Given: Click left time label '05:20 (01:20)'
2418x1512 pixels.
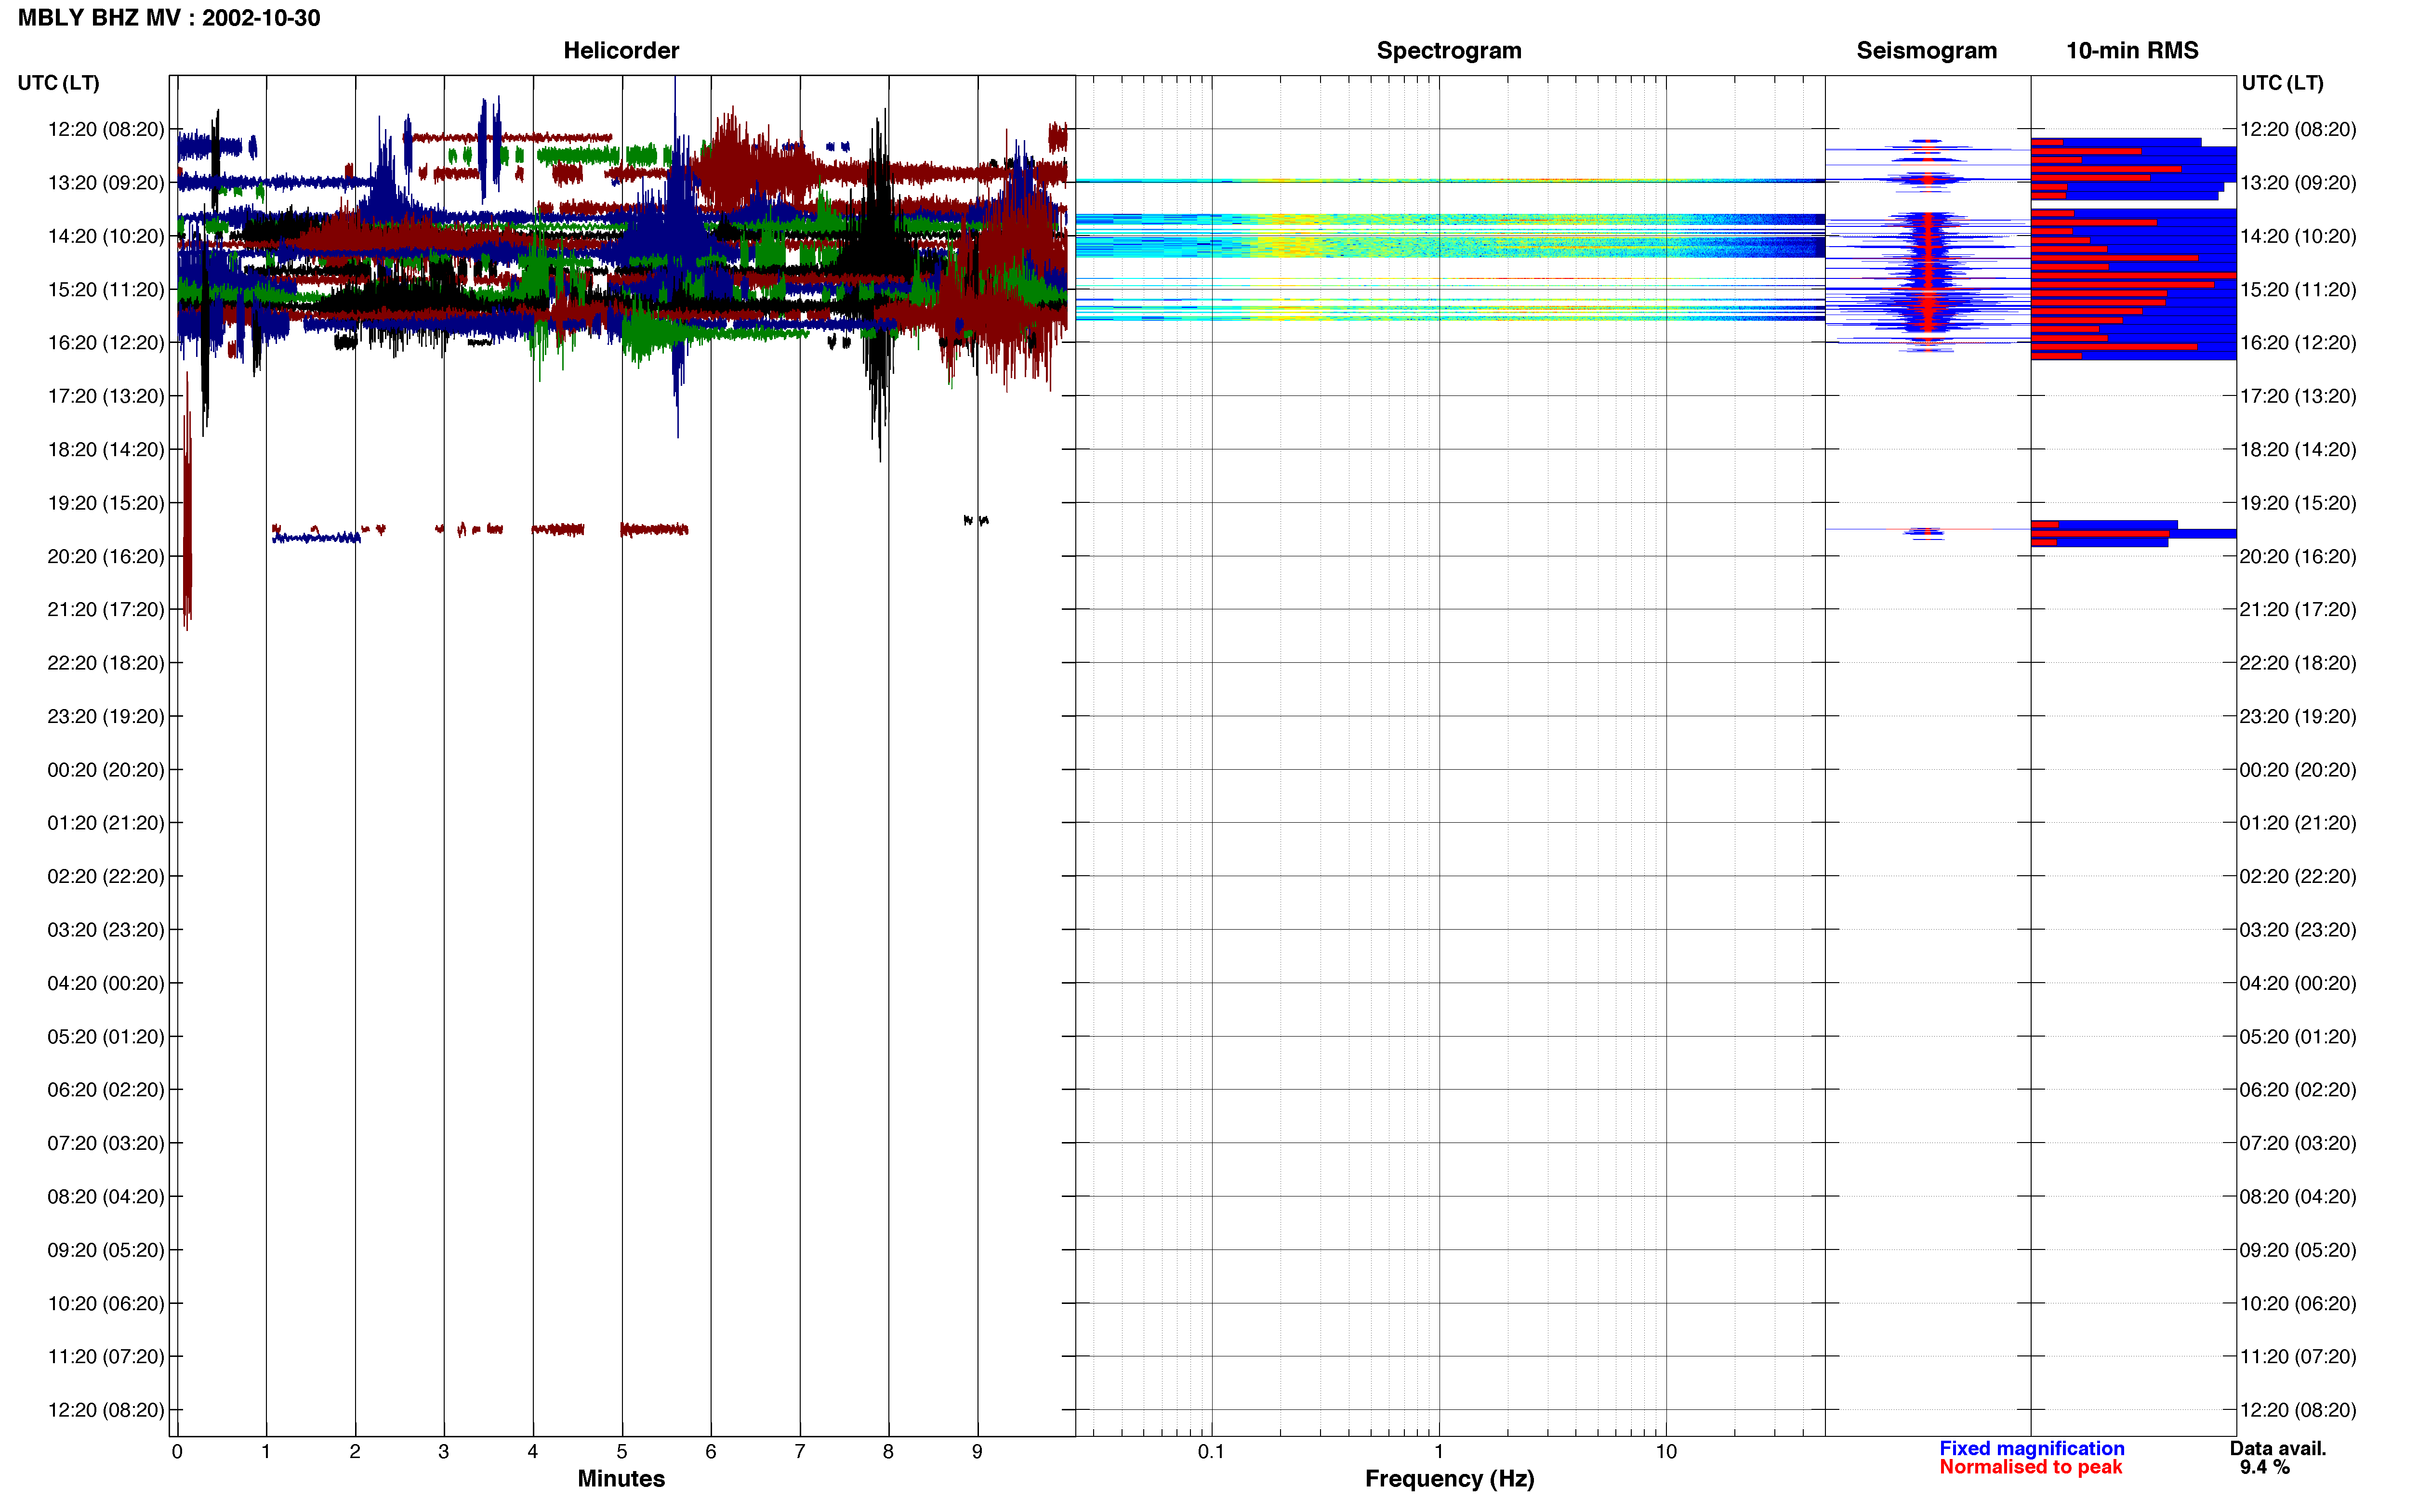Looking at the screenshot, I should [106, 1037].
